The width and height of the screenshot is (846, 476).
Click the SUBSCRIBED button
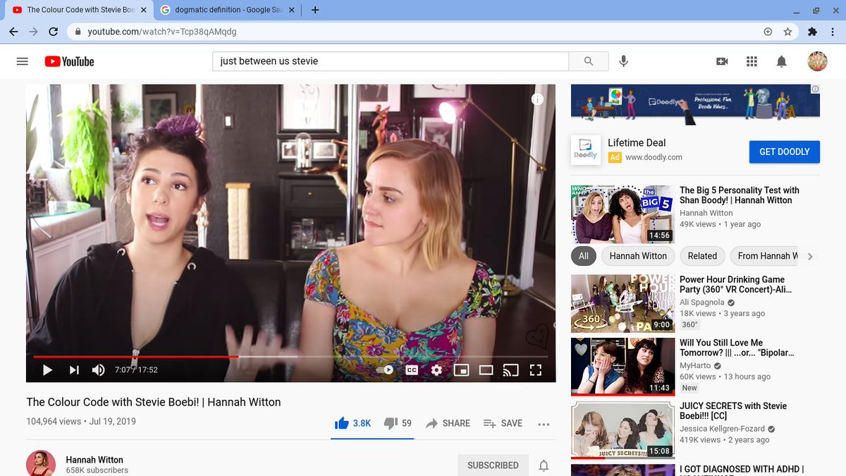[493, 465]
